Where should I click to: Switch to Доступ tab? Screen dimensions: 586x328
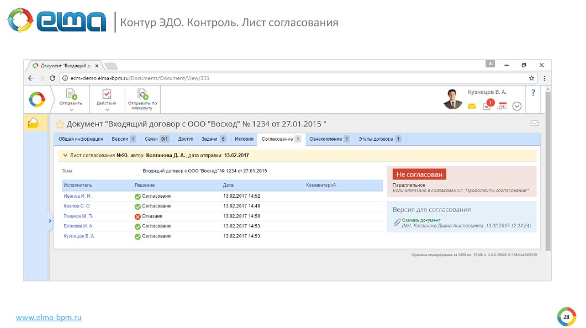185,139
